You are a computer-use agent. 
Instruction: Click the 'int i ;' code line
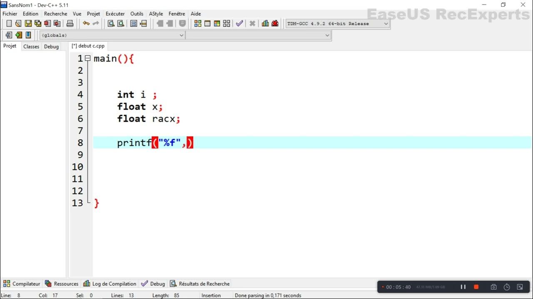click(x=137, y=95)
